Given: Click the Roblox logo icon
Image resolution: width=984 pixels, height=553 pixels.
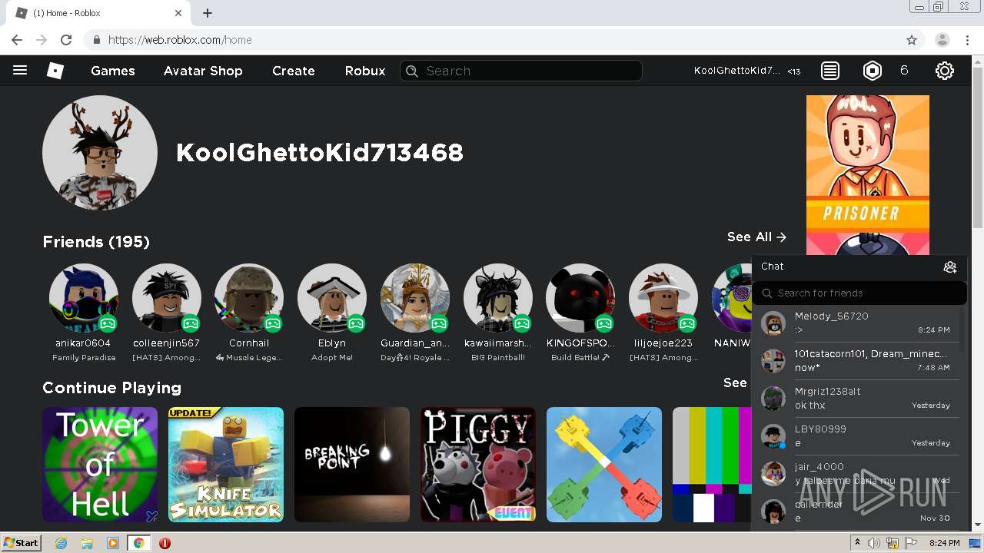Looking at the screenshot, I should click(x=55, y=71).
